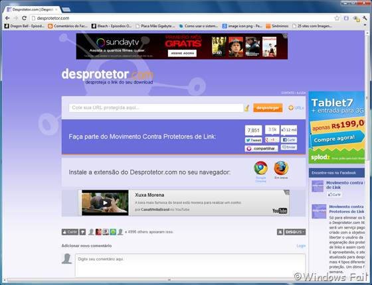
Task: Open 25 sites com Imagen... bookmark
Action: [312, 26]
